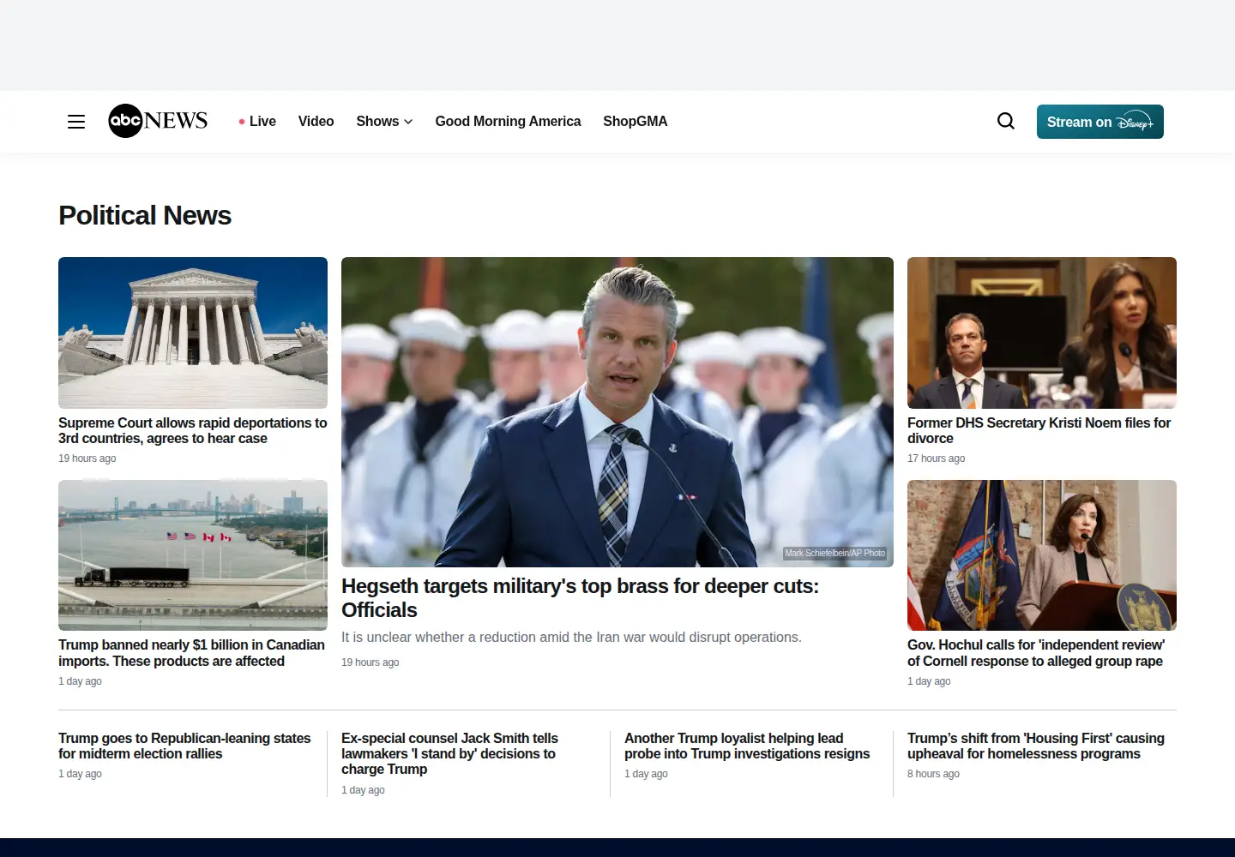
Task: Read Jack Smith tells lawmakers story
Action: pyautogui.click(x=449, y=753)
